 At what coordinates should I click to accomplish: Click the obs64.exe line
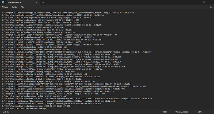tap(42, 42)
